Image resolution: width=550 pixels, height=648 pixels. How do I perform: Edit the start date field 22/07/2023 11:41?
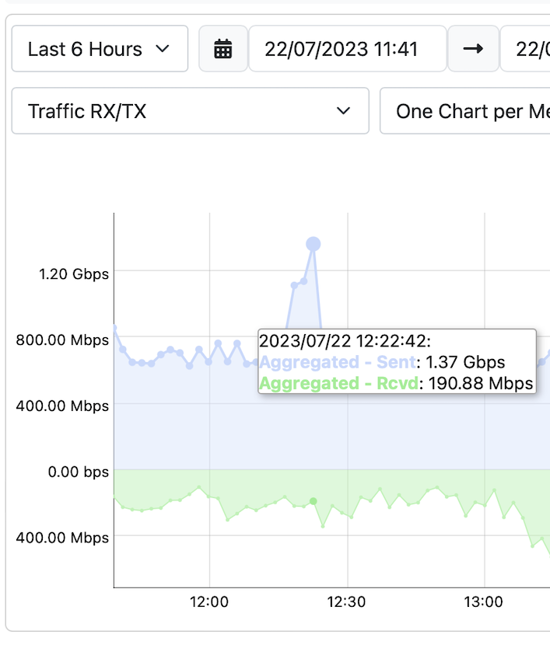click(348, 49)
